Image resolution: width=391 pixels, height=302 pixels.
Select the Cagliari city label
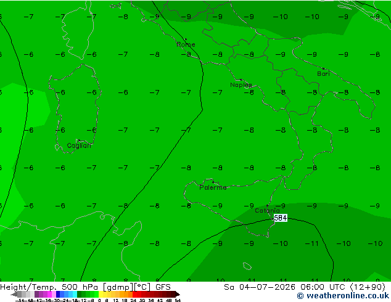pos(79,145)
